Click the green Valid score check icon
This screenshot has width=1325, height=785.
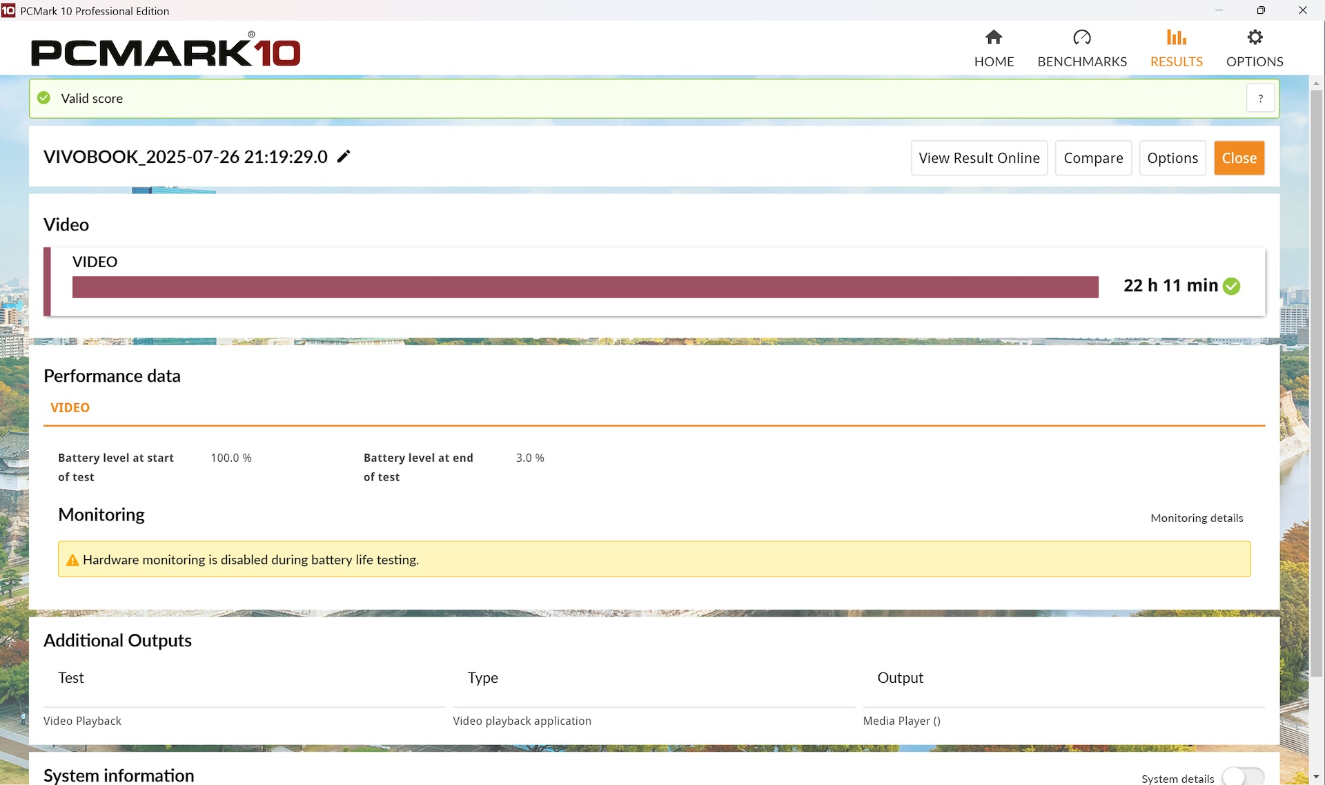click(x=43, y=98)
